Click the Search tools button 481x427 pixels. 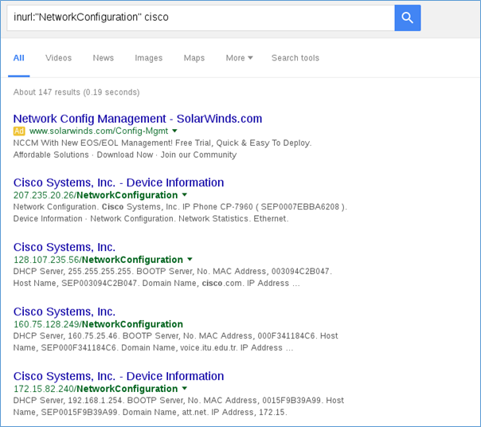point(295,58)
